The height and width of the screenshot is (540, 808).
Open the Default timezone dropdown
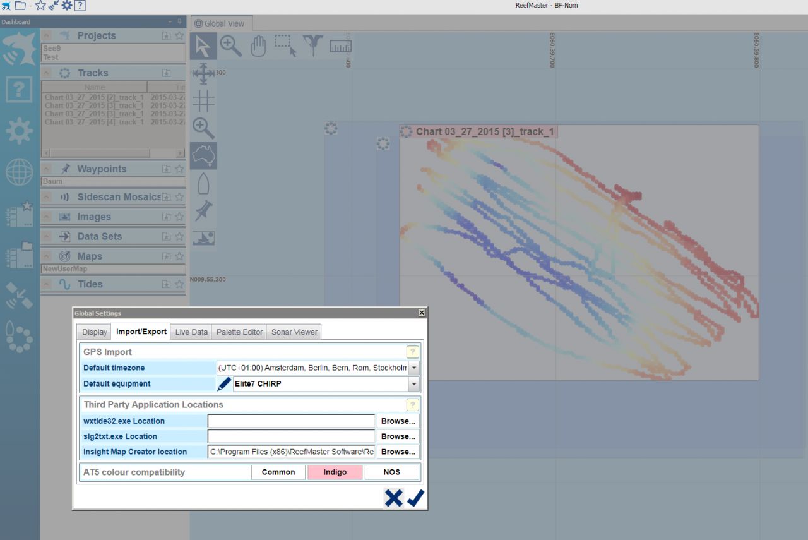(x=414, y=368)
